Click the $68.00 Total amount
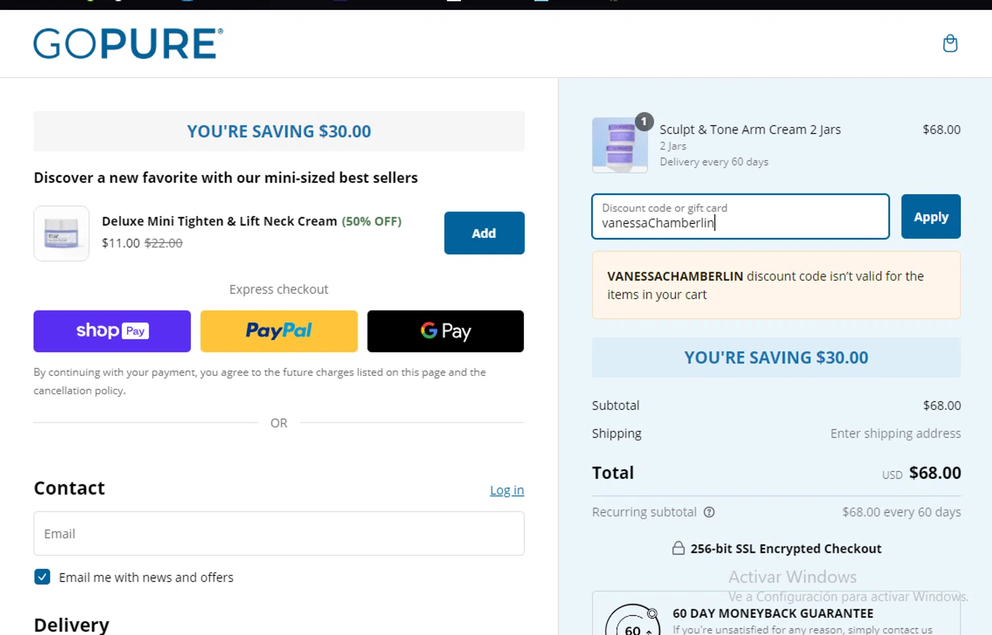992x635 pixels. click(x=935, y=473)
